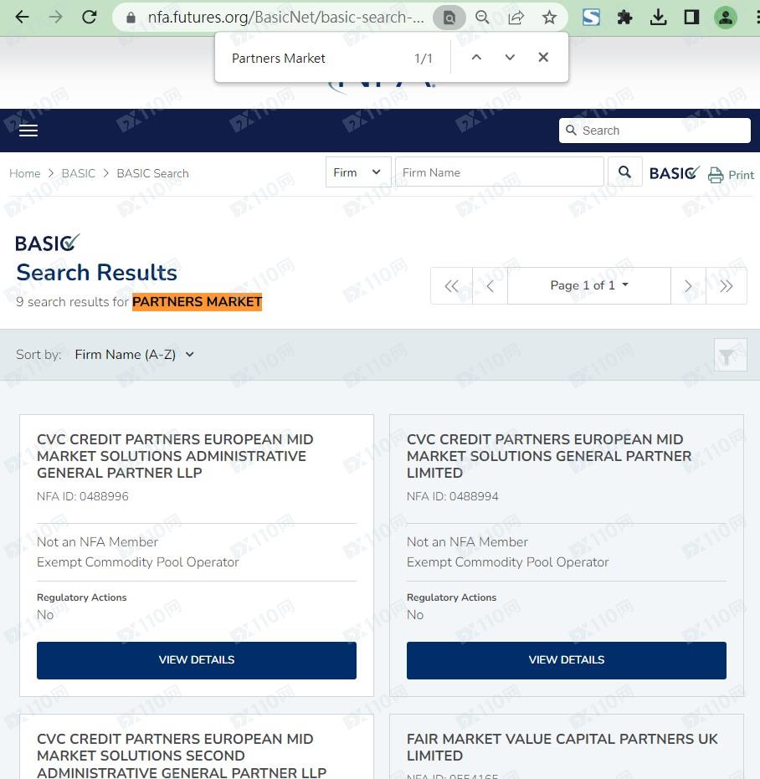Go to next find match arrow
The width and height of the screenshot is (760, 779).
click(x=510, y=58)
